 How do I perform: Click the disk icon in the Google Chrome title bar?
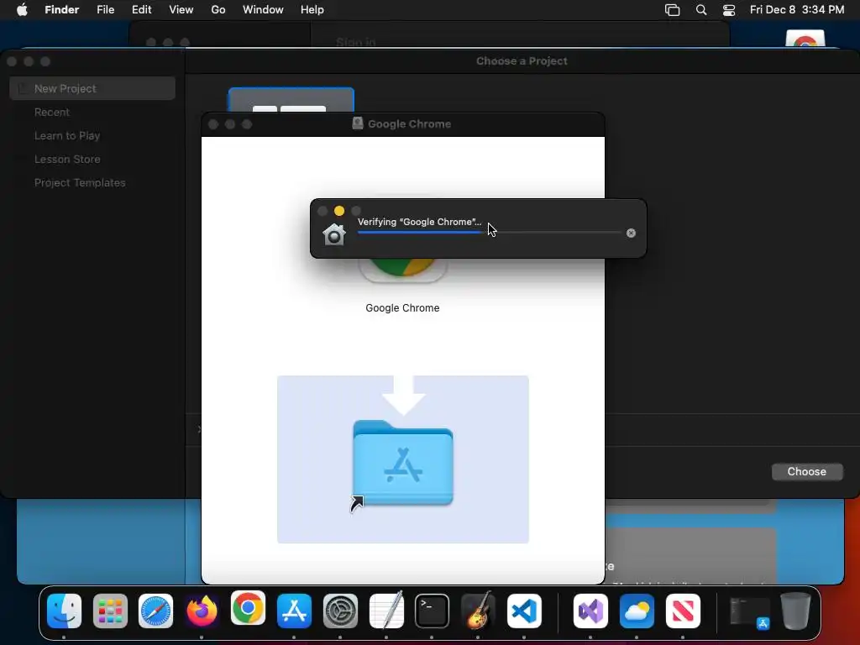[x=358, y=123]
